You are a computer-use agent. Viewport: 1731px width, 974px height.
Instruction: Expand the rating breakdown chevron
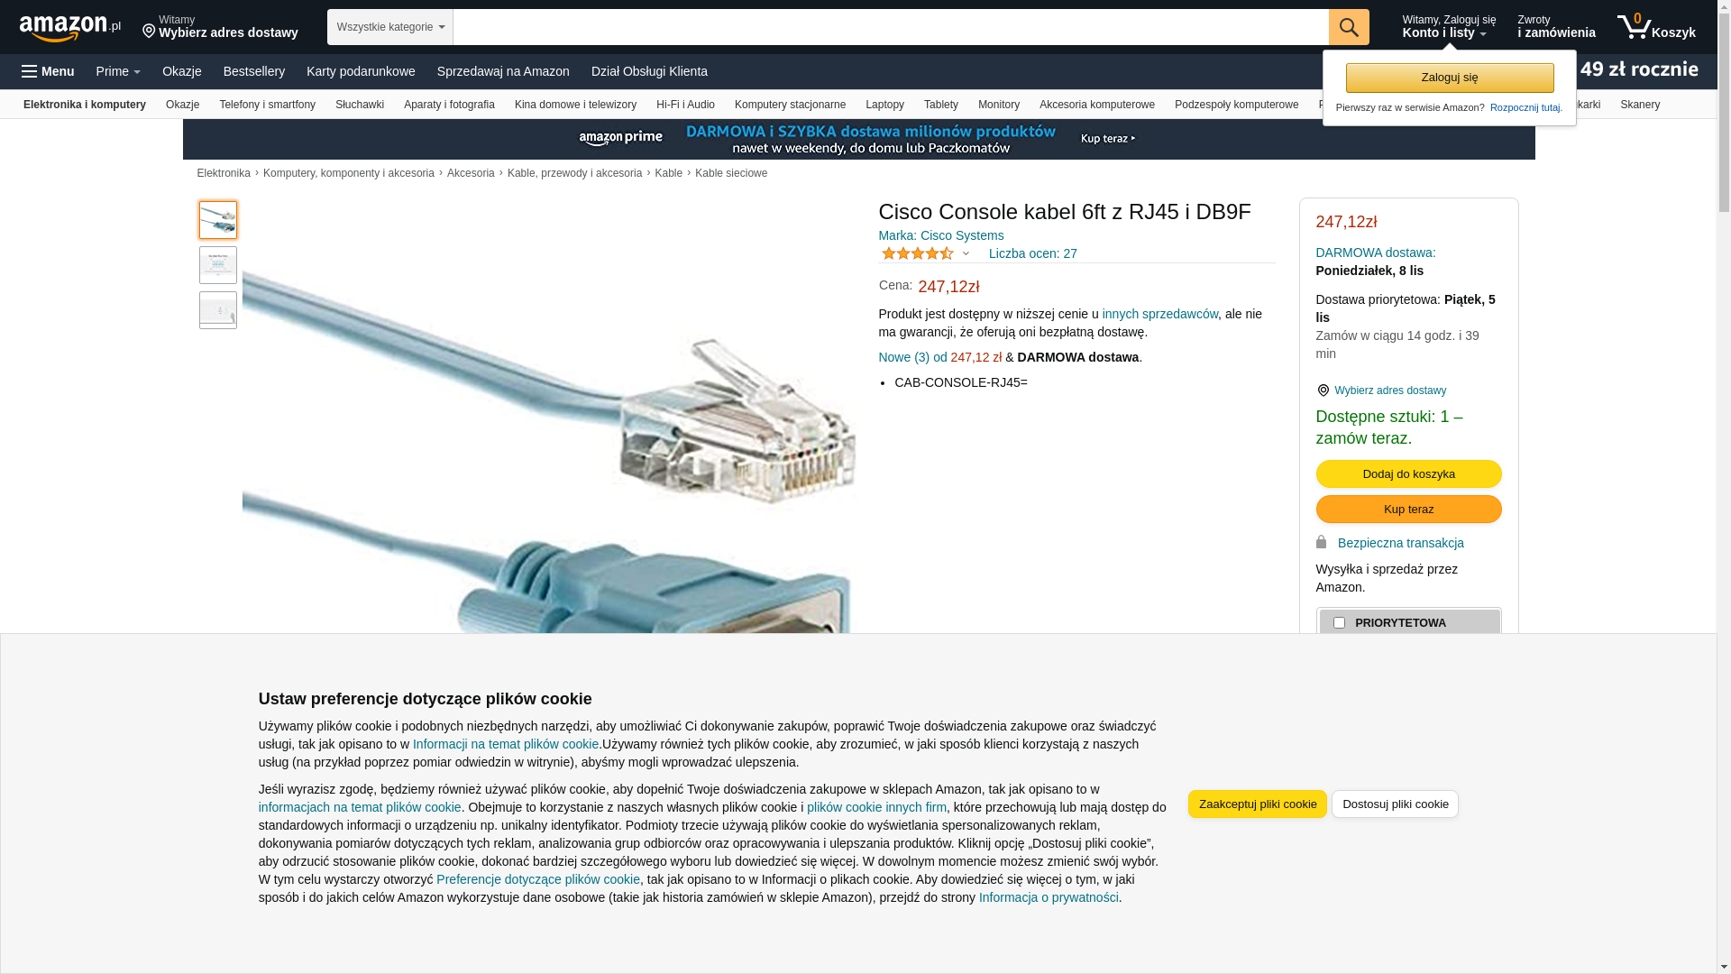[x=966, y=254]
